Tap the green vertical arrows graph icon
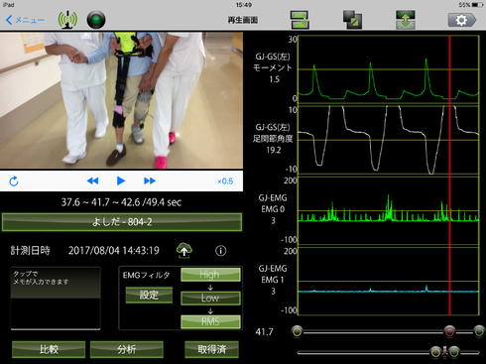The image size is (486, 364). [x=406, y=20]
